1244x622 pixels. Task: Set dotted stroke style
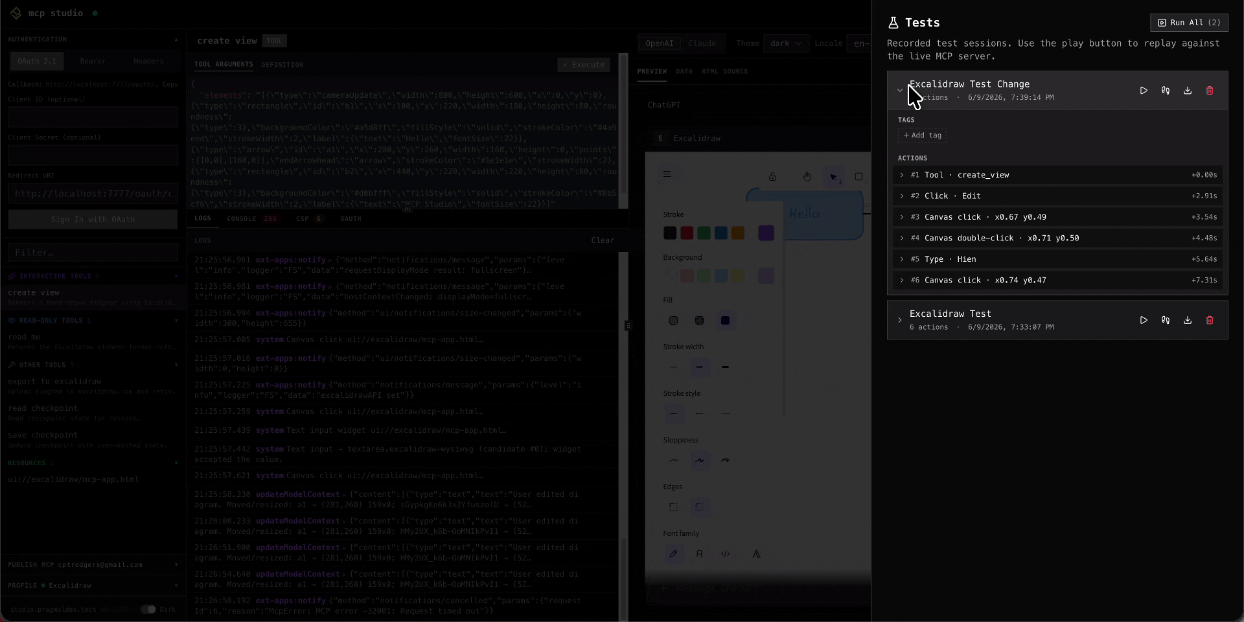coord(726,414)
